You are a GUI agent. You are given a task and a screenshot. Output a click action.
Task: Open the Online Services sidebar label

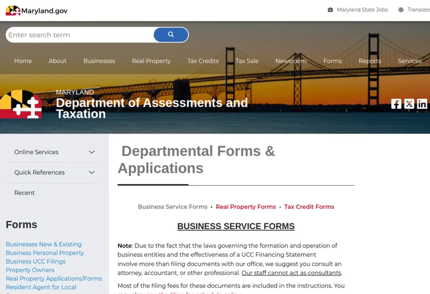(36, 152)
